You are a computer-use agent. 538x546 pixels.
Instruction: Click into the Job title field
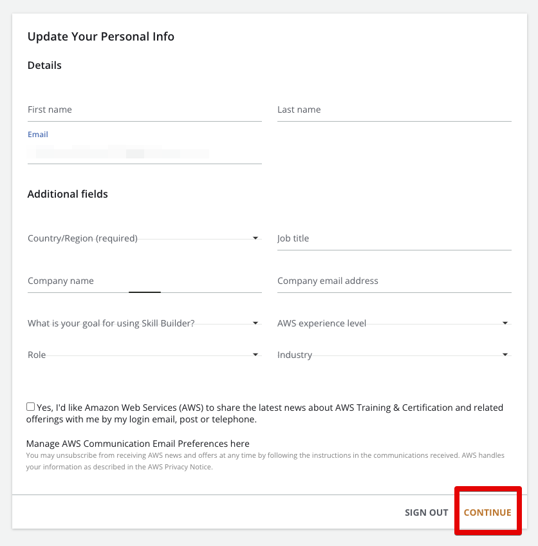pos(394,238)
